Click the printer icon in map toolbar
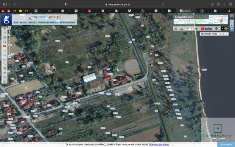235x147 pixels. point(181,29)
